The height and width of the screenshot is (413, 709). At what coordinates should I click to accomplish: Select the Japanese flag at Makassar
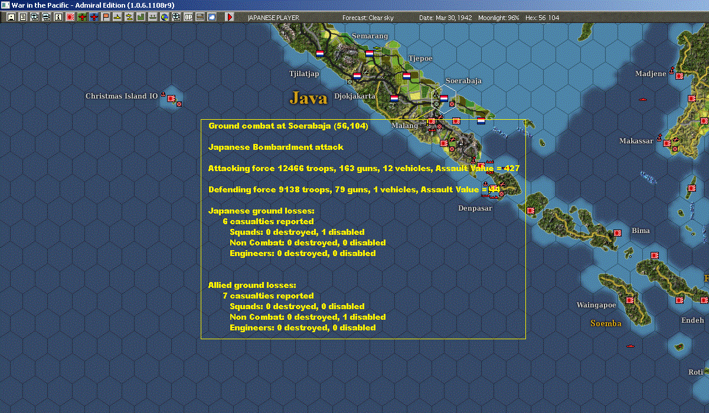coord(667,143)
